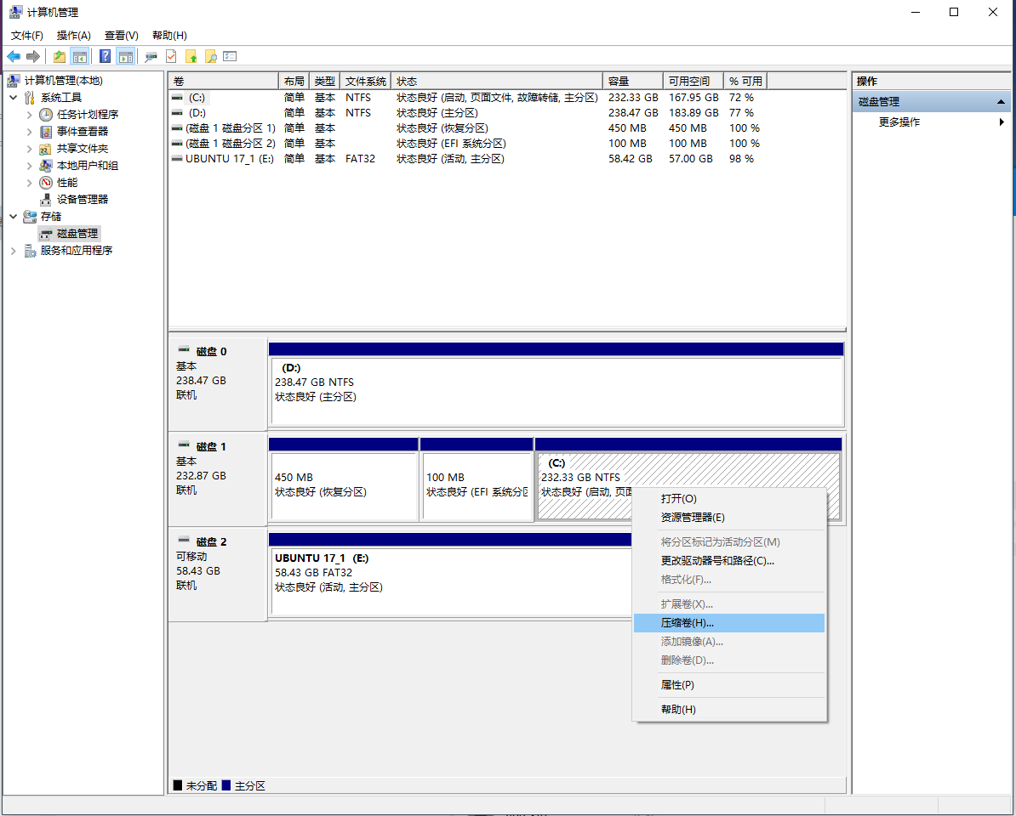Select 设备管理器 tree item label
The image size is (1016, 816).
(83, 199)
